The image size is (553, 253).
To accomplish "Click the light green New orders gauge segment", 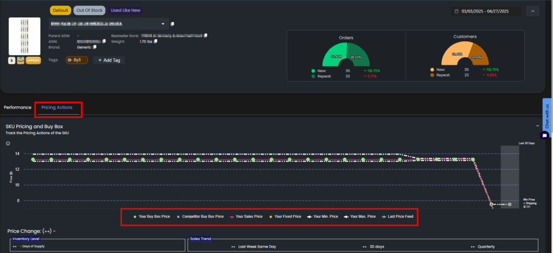I will tap(334, 55).
